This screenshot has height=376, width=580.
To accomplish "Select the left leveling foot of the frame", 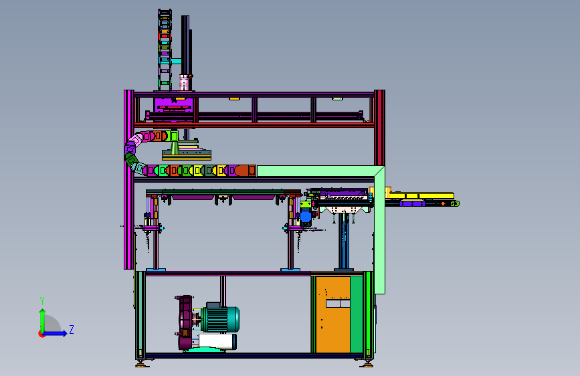I will point(142,364).
